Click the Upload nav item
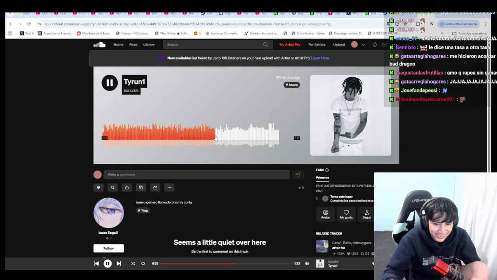Image resolution: width=497 pixels, height=280 pixels. click(339, 45)
